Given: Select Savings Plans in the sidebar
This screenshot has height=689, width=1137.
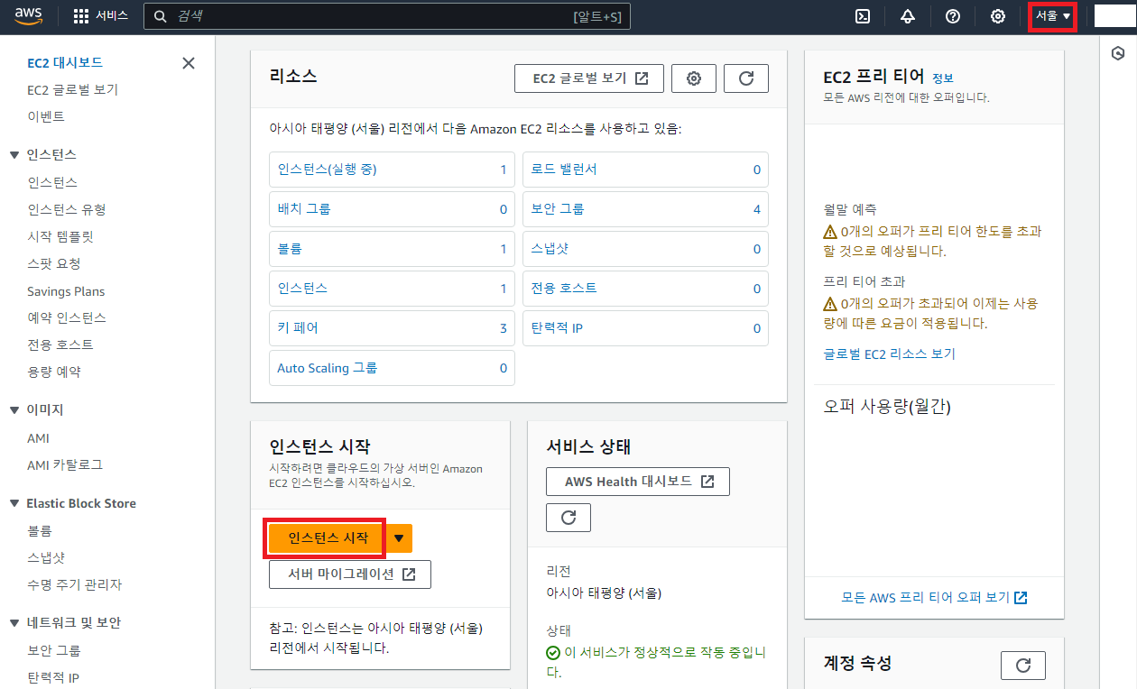Looking at the screenshot, I should [66, 291].
